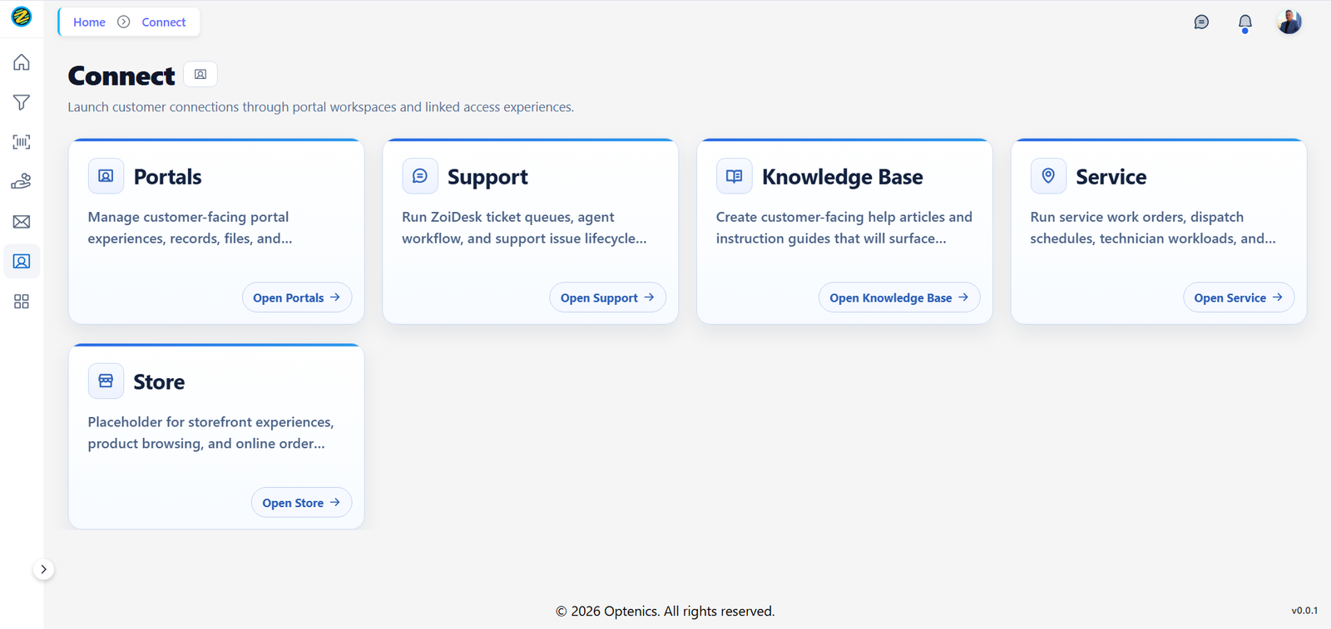Go to Home in the breadcrumb
1331x629 pixels.
pyautogui.click(x=89, y=22)
